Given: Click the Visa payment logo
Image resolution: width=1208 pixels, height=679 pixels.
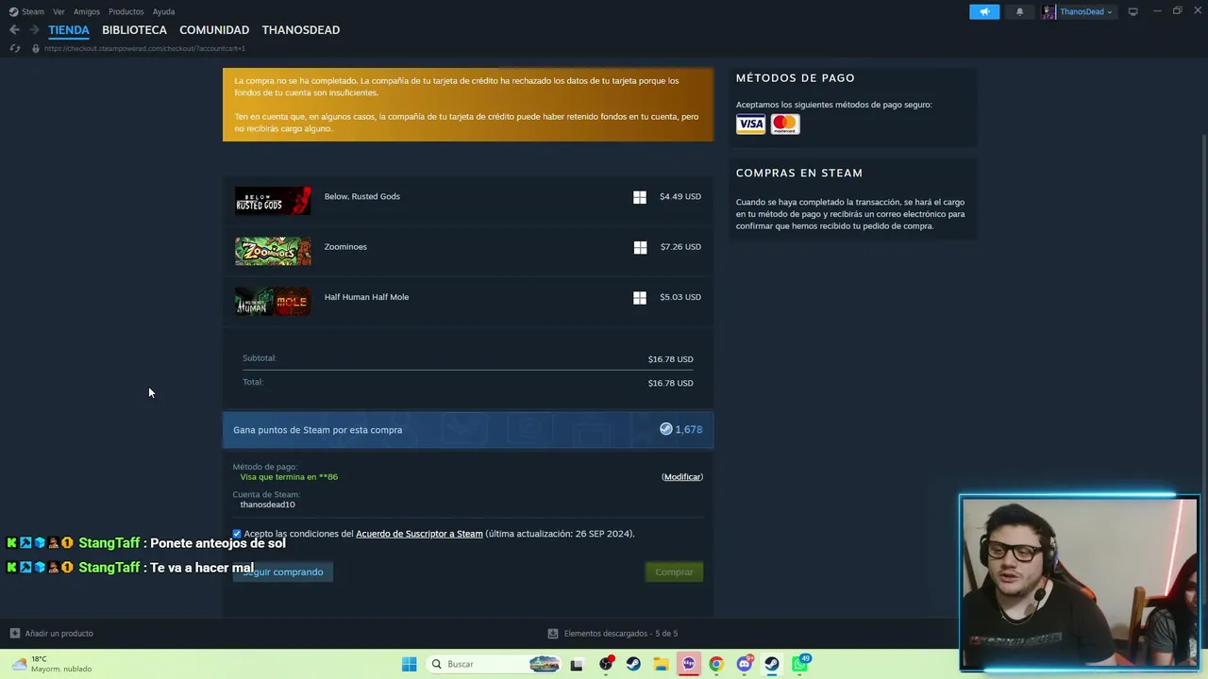Looking at the screenshot, I should click(750, 124).
